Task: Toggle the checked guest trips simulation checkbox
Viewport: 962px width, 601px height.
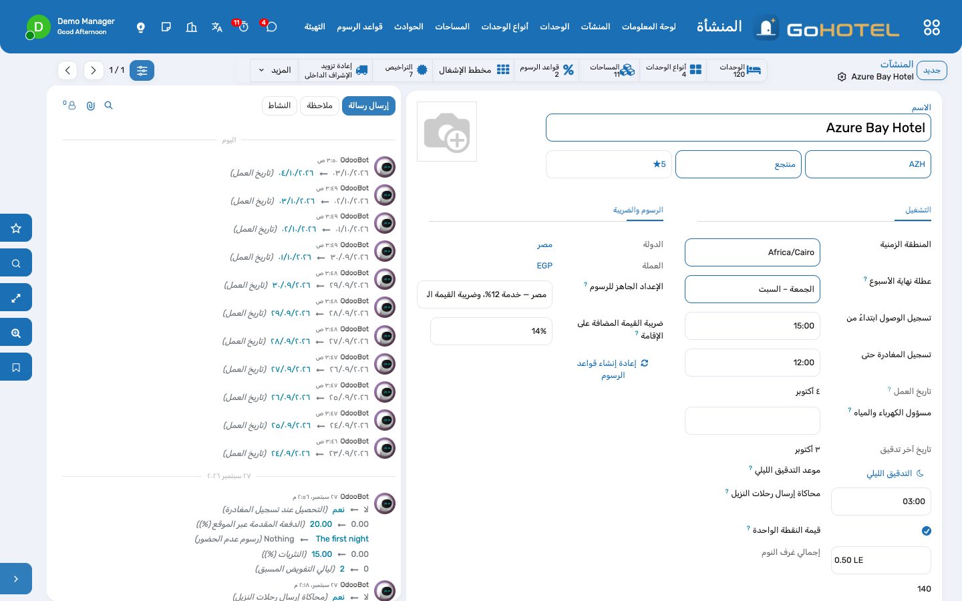Action: [926, 531]
